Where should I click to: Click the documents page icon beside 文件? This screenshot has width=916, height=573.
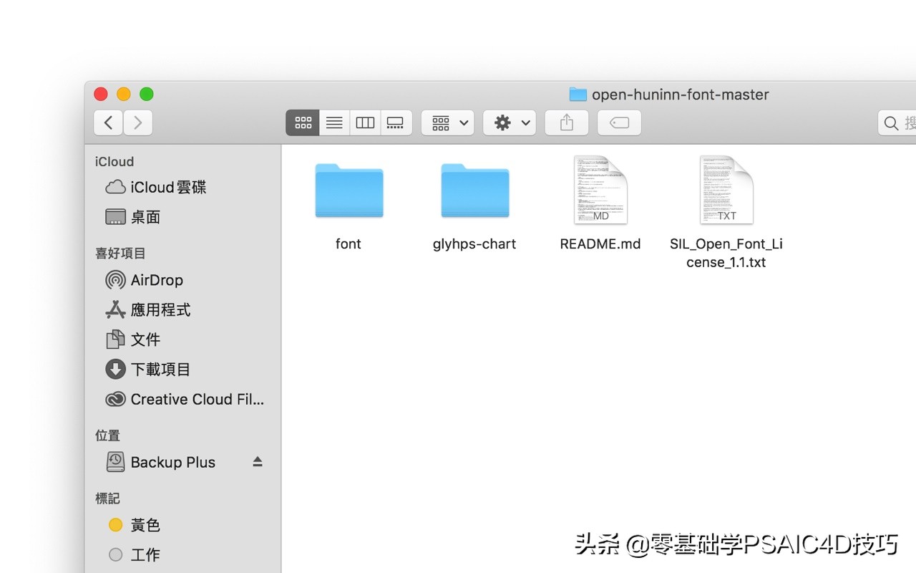pyautogui.click(x=115, y=340)
